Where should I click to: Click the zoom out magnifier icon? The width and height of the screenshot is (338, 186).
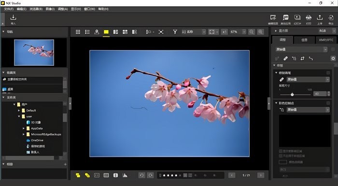252,32
